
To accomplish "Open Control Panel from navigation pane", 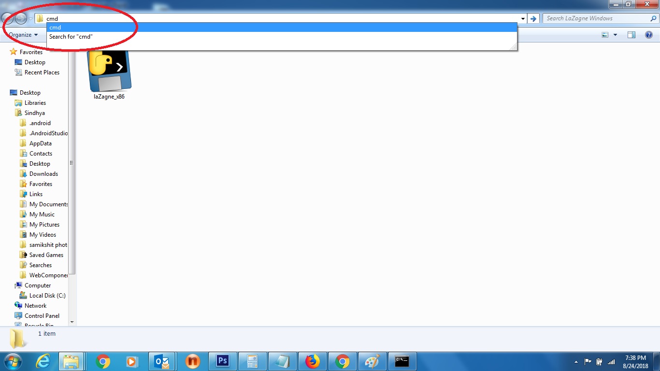I will click(x=42, y=316).
